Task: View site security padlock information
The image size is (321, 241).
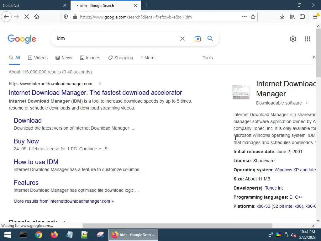Action: coord(75,17)
